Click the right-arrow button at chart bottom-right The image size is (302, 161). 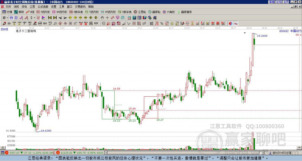[299, 147]
